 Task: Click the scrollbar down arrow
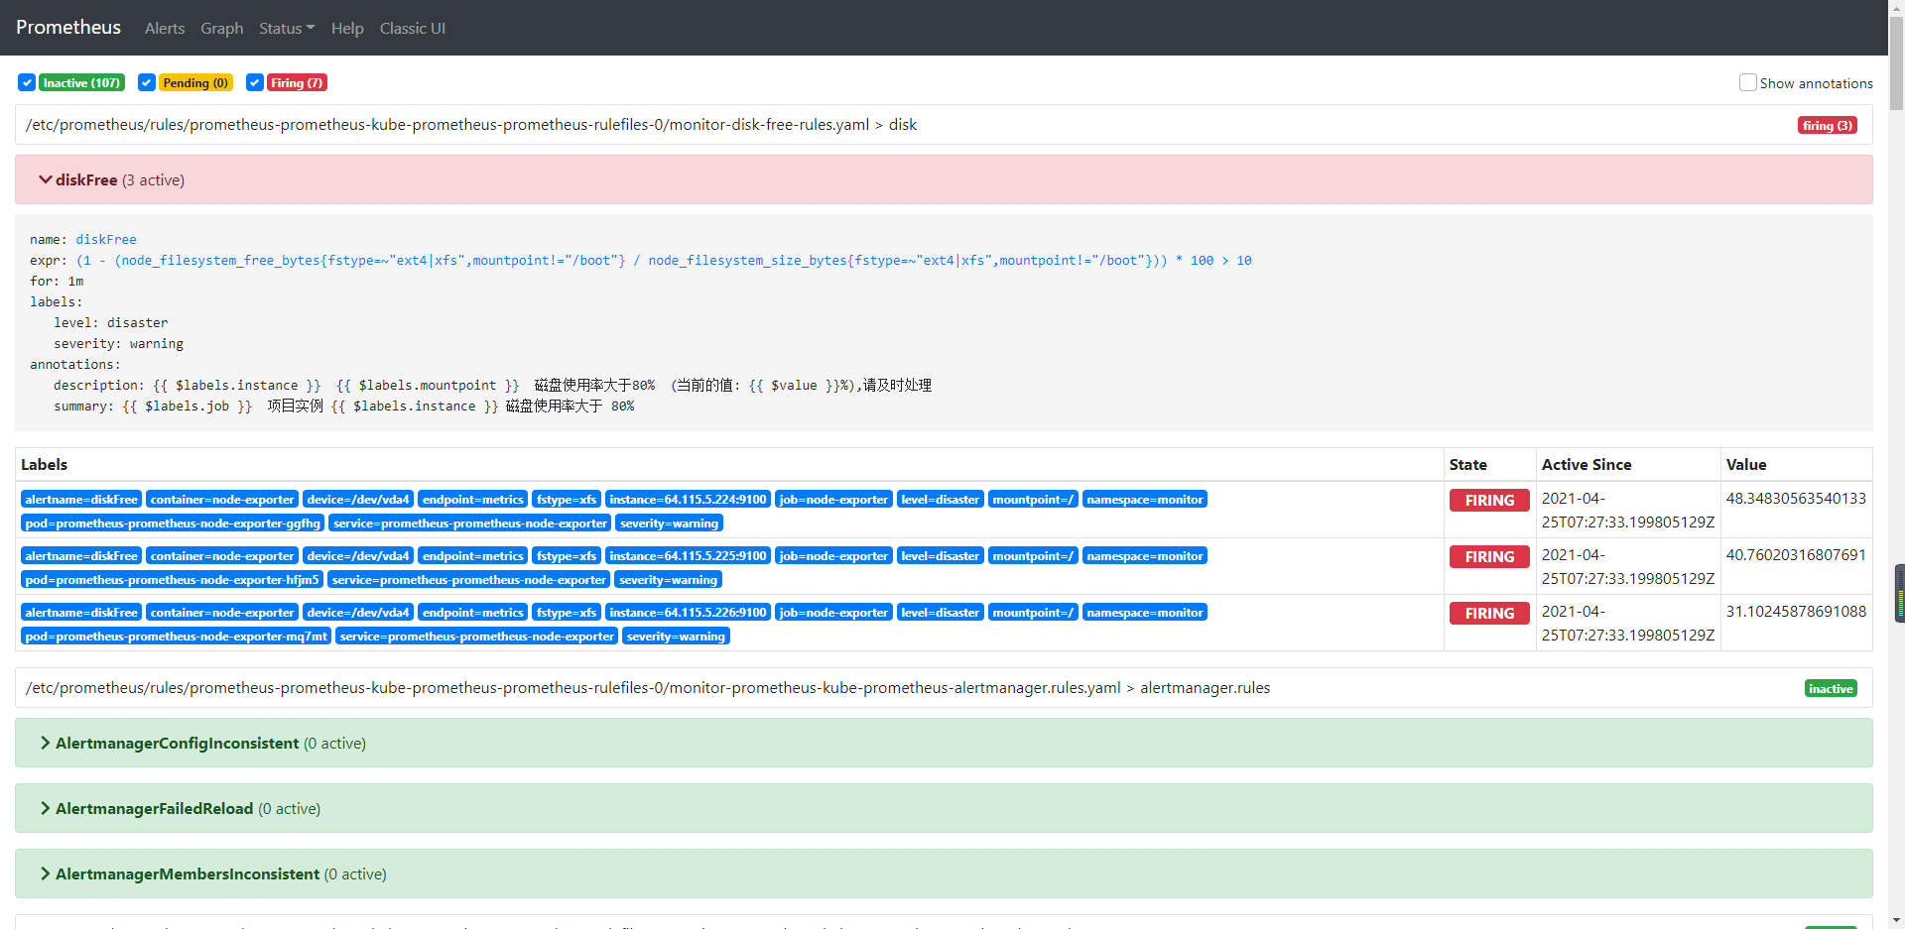(x=1896, y=920)
